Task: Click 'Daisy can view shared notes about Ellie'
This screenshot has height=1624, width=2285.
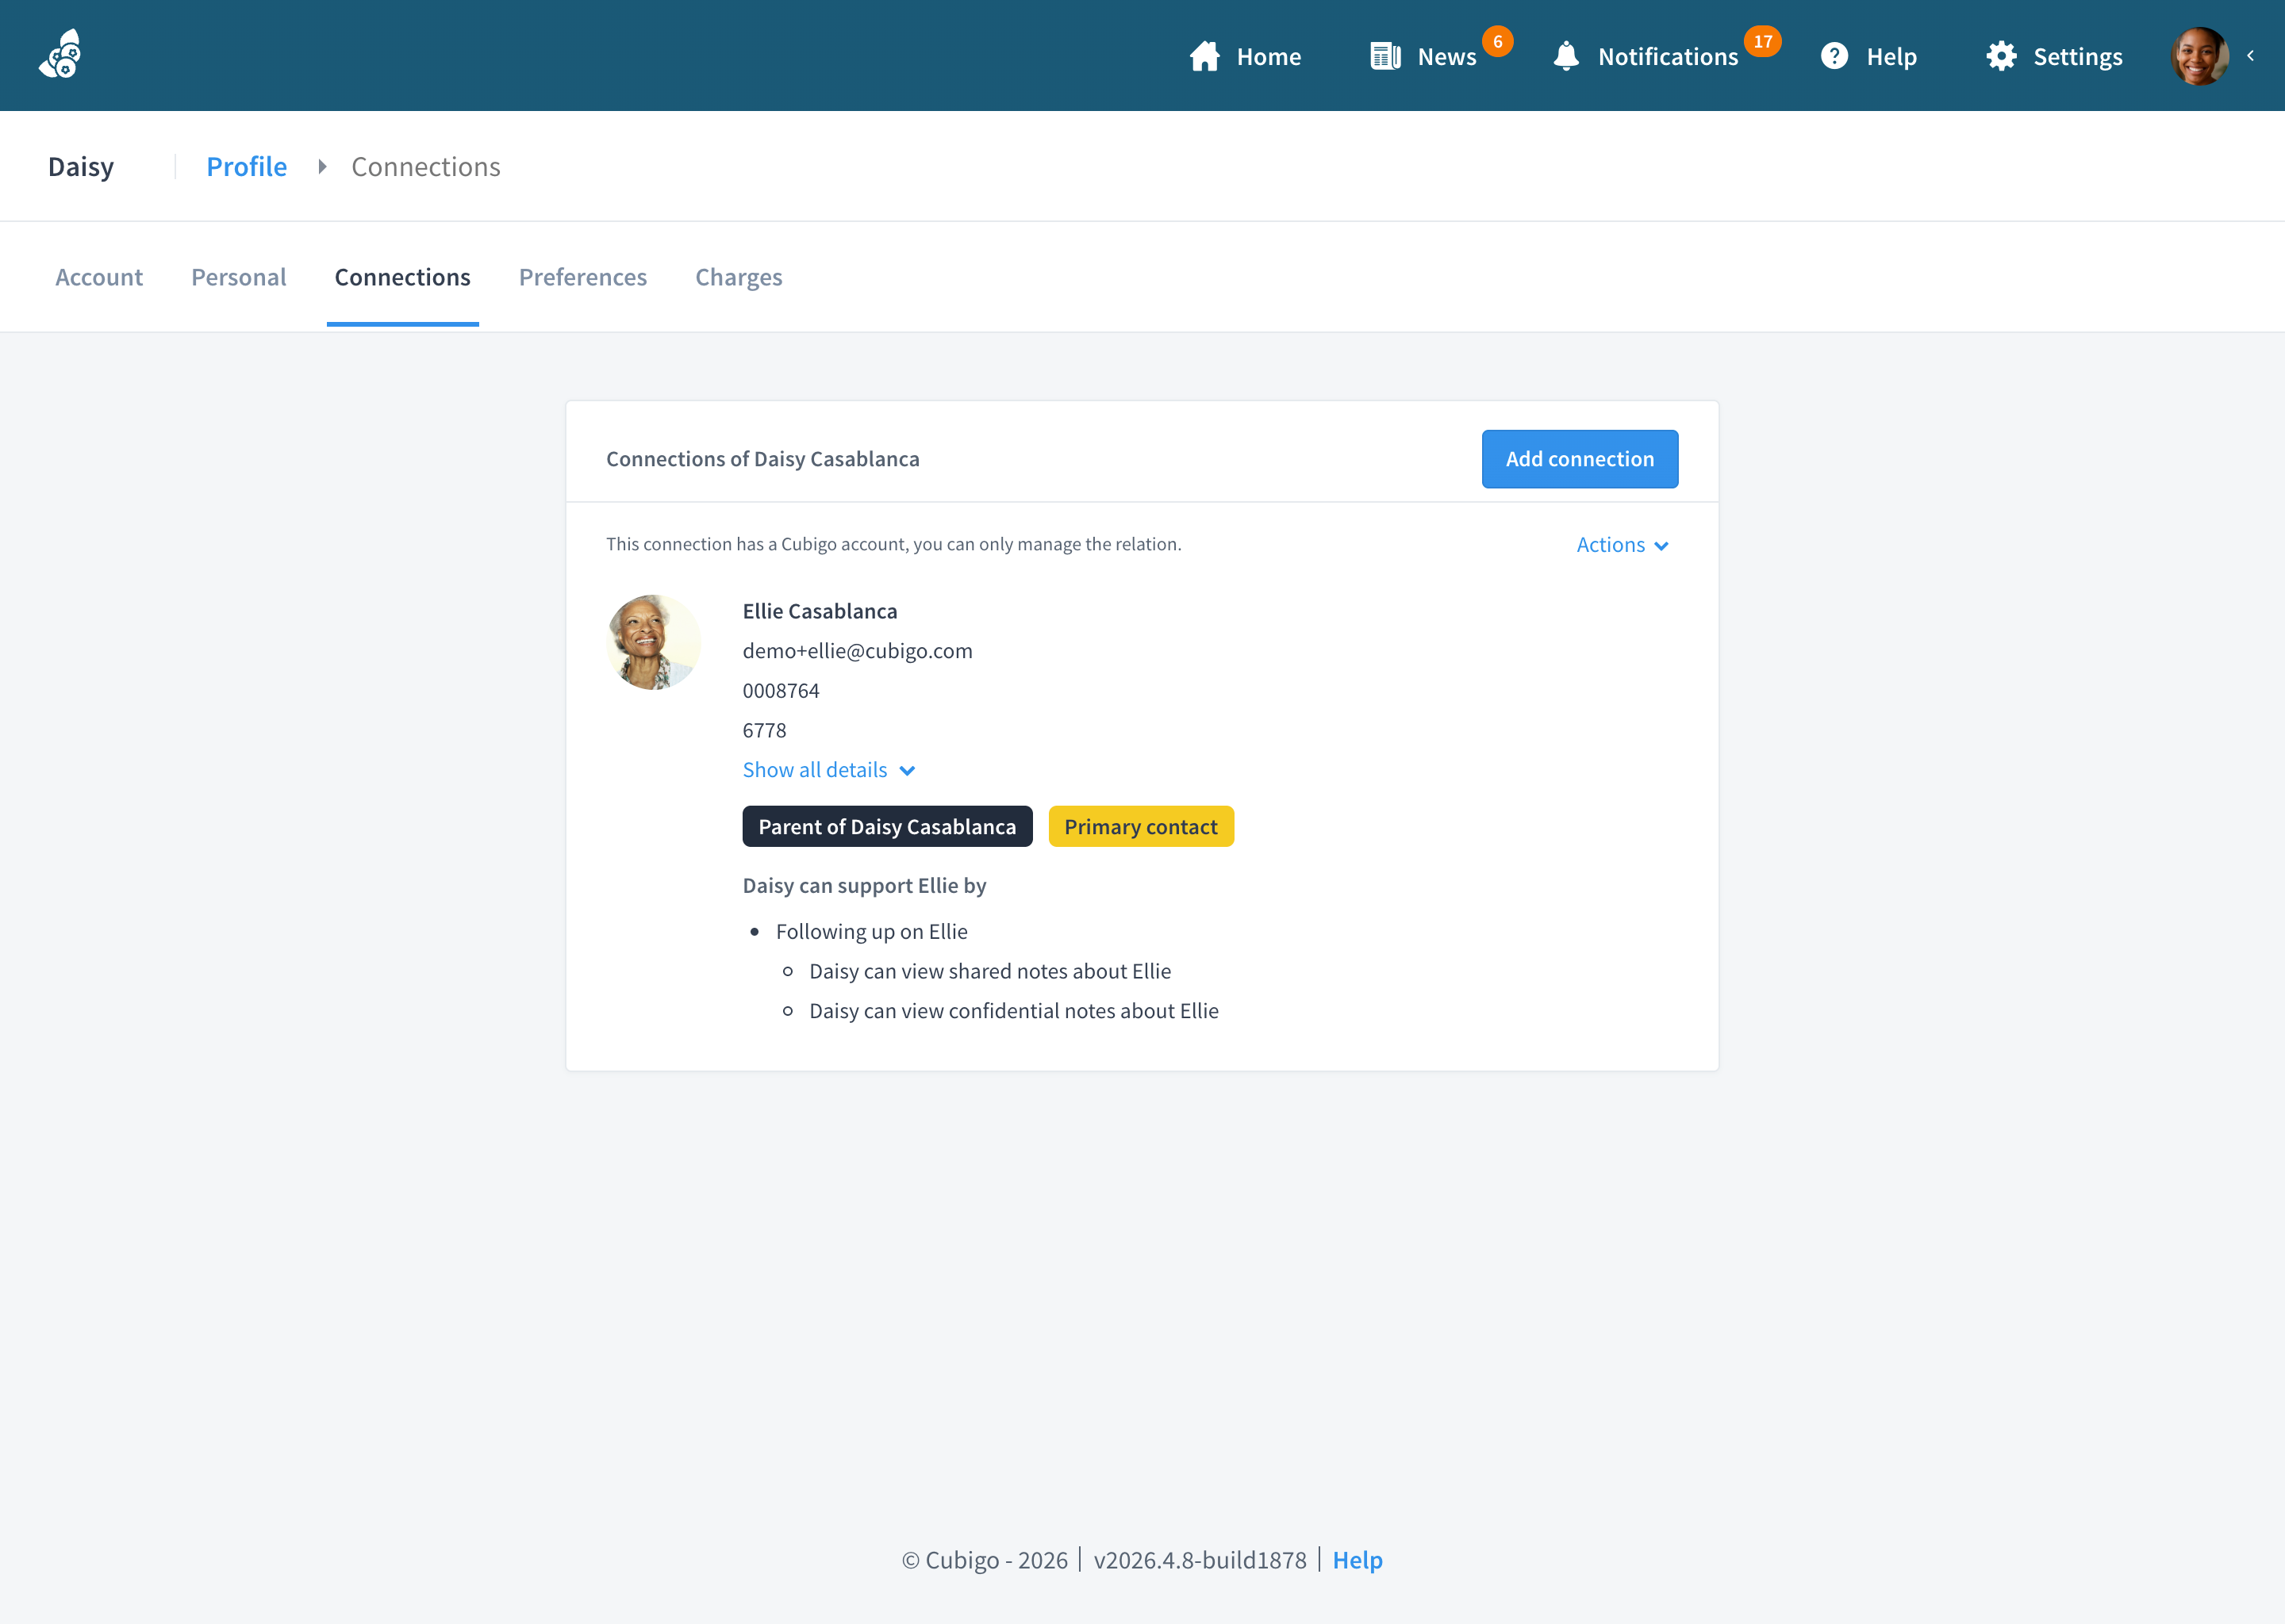Action: [989, 971]
